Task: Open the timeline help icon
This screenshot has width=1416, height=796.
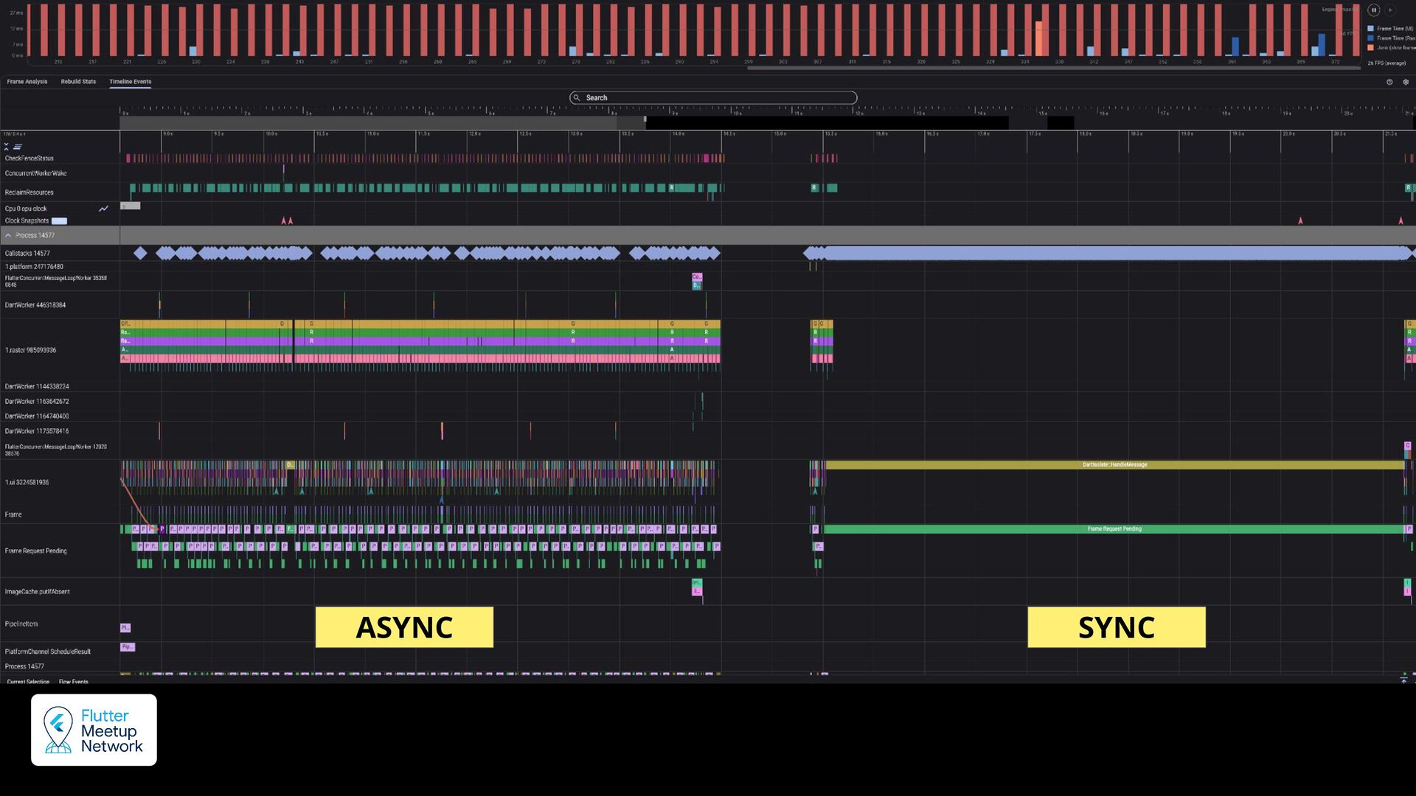Action: (x=1389, y=82)
